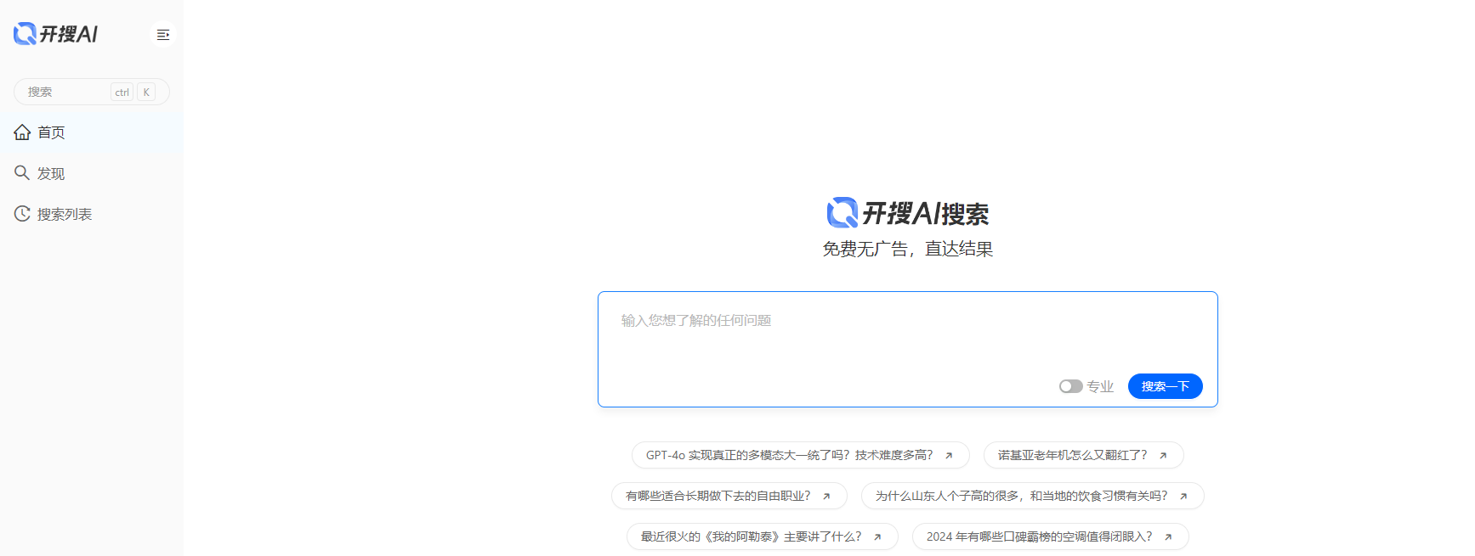Click arrow icon on 山东人 suggestion

[1183, 497]
